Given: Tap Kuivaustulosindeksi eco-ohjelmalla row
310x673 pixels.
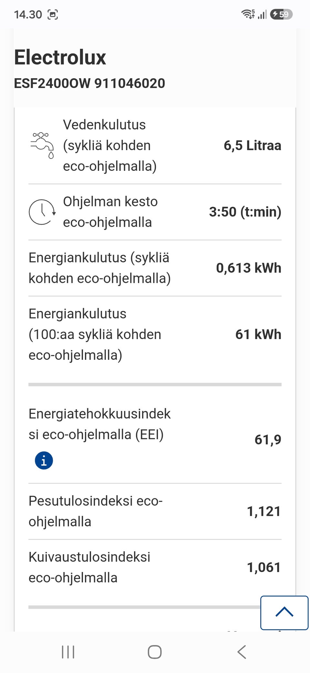Looking at the screenshot, I should (155, 568).
